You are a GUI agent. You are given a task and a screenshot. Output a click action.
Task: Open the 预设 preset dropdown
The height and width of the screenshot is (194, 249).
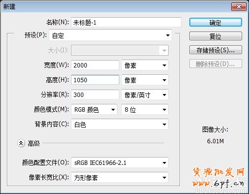(x=110, y=35)
